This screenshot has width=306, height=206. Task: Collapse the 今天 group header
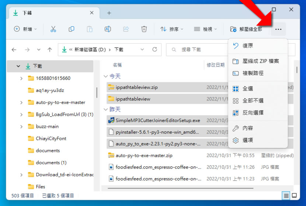click(106, 76)
